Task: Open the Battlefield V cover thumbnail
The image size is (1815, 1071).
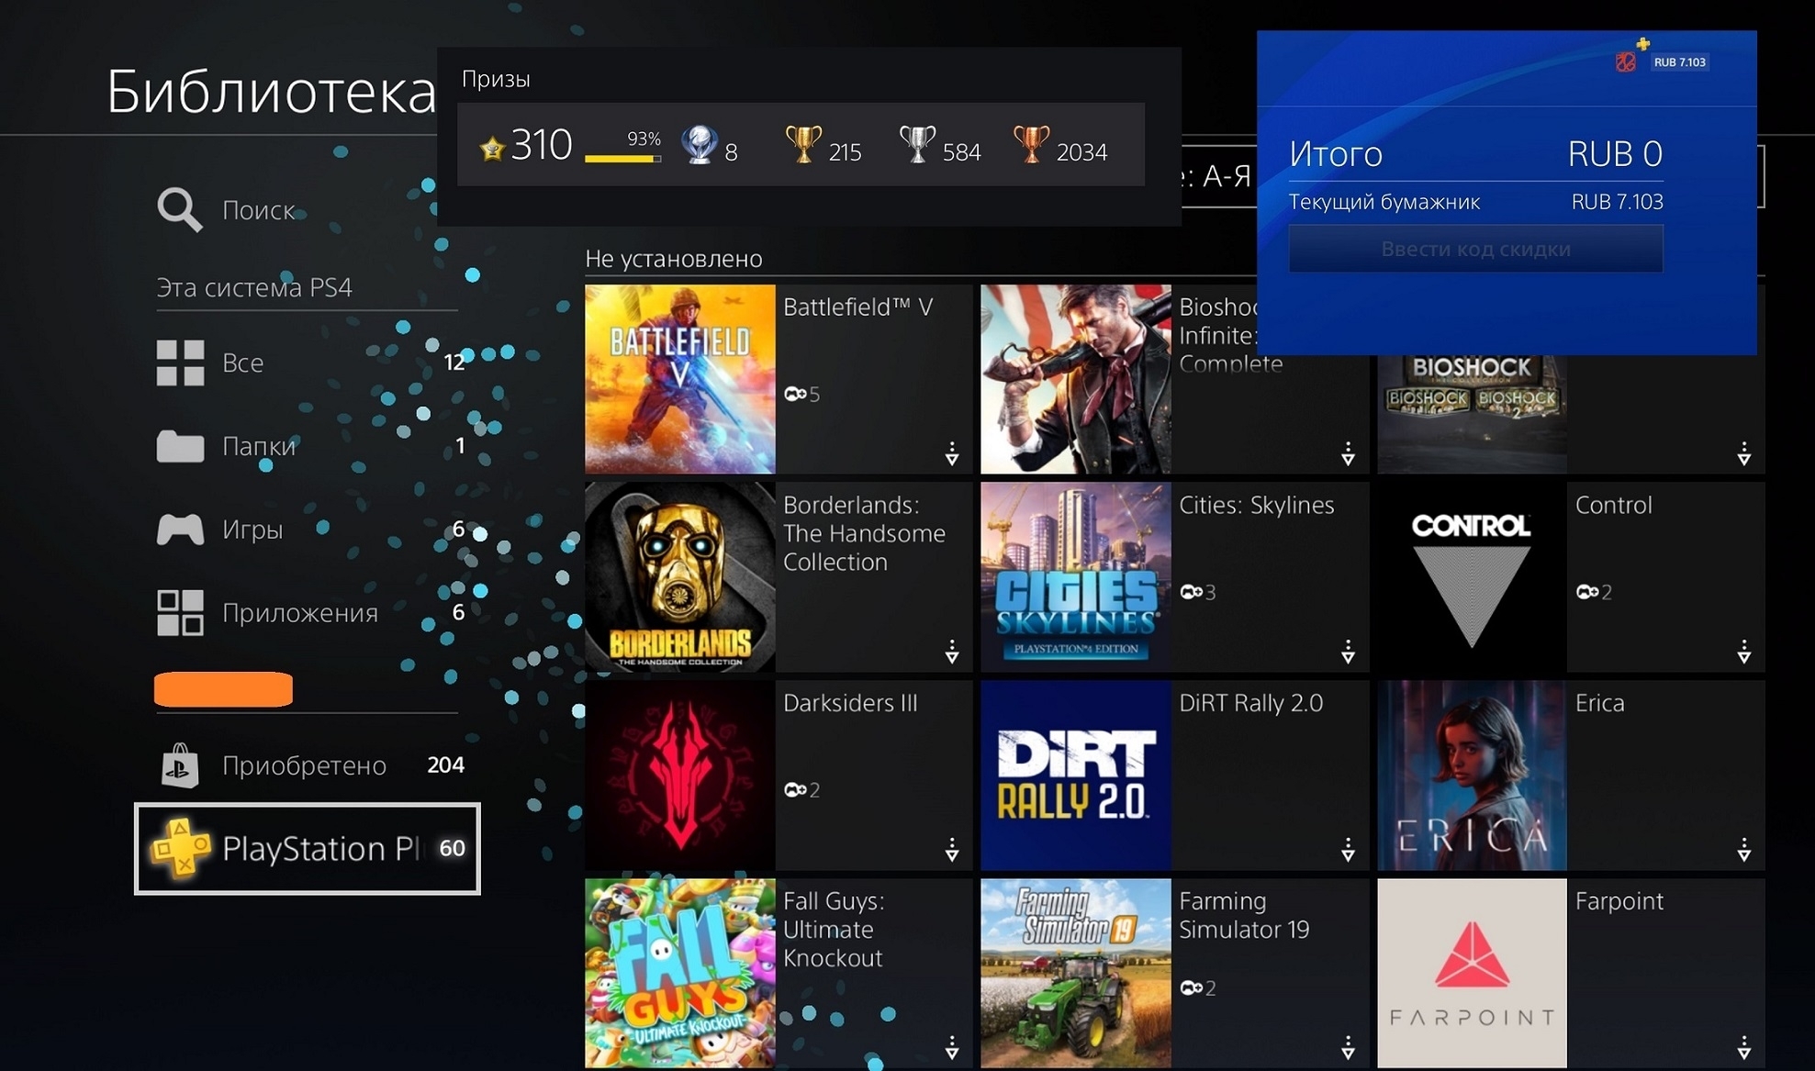Action: [680, 379]
